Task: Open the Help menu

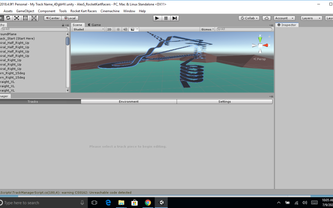Action: (x=142, y=11)
